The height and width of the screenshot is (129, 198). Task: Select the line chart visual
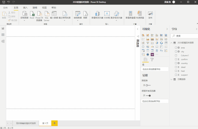(x=143, y=39)
